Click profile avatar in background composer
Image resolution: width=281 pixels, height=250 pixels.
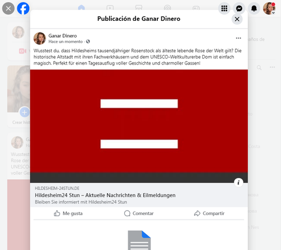(18, 32)
